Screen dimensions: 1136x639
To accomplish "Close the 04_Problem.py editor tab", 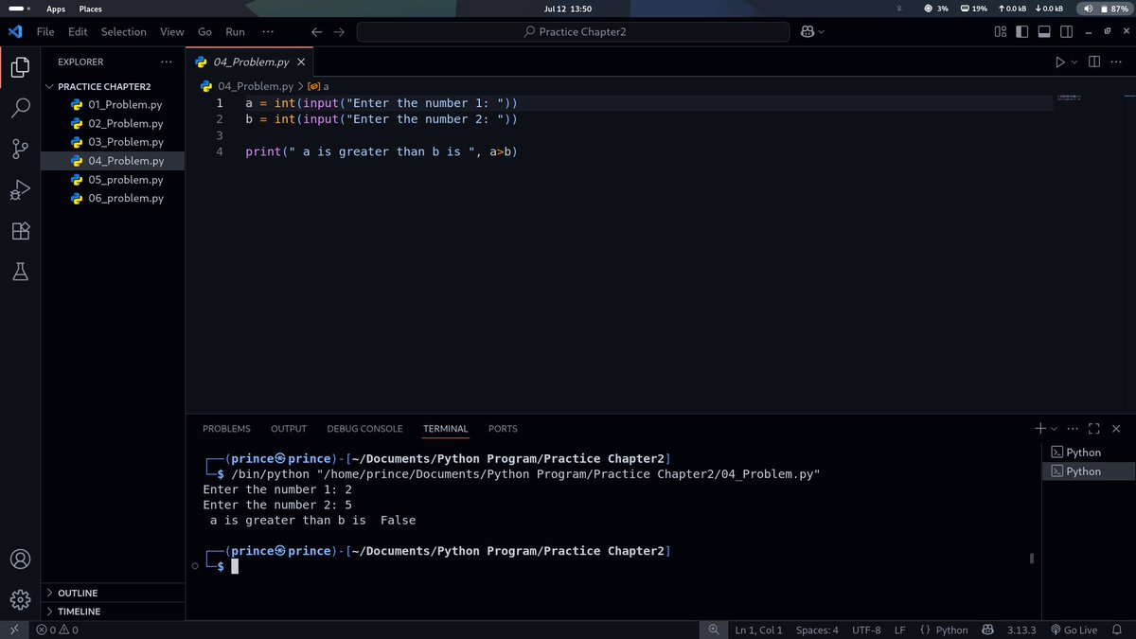I will 301,62.
